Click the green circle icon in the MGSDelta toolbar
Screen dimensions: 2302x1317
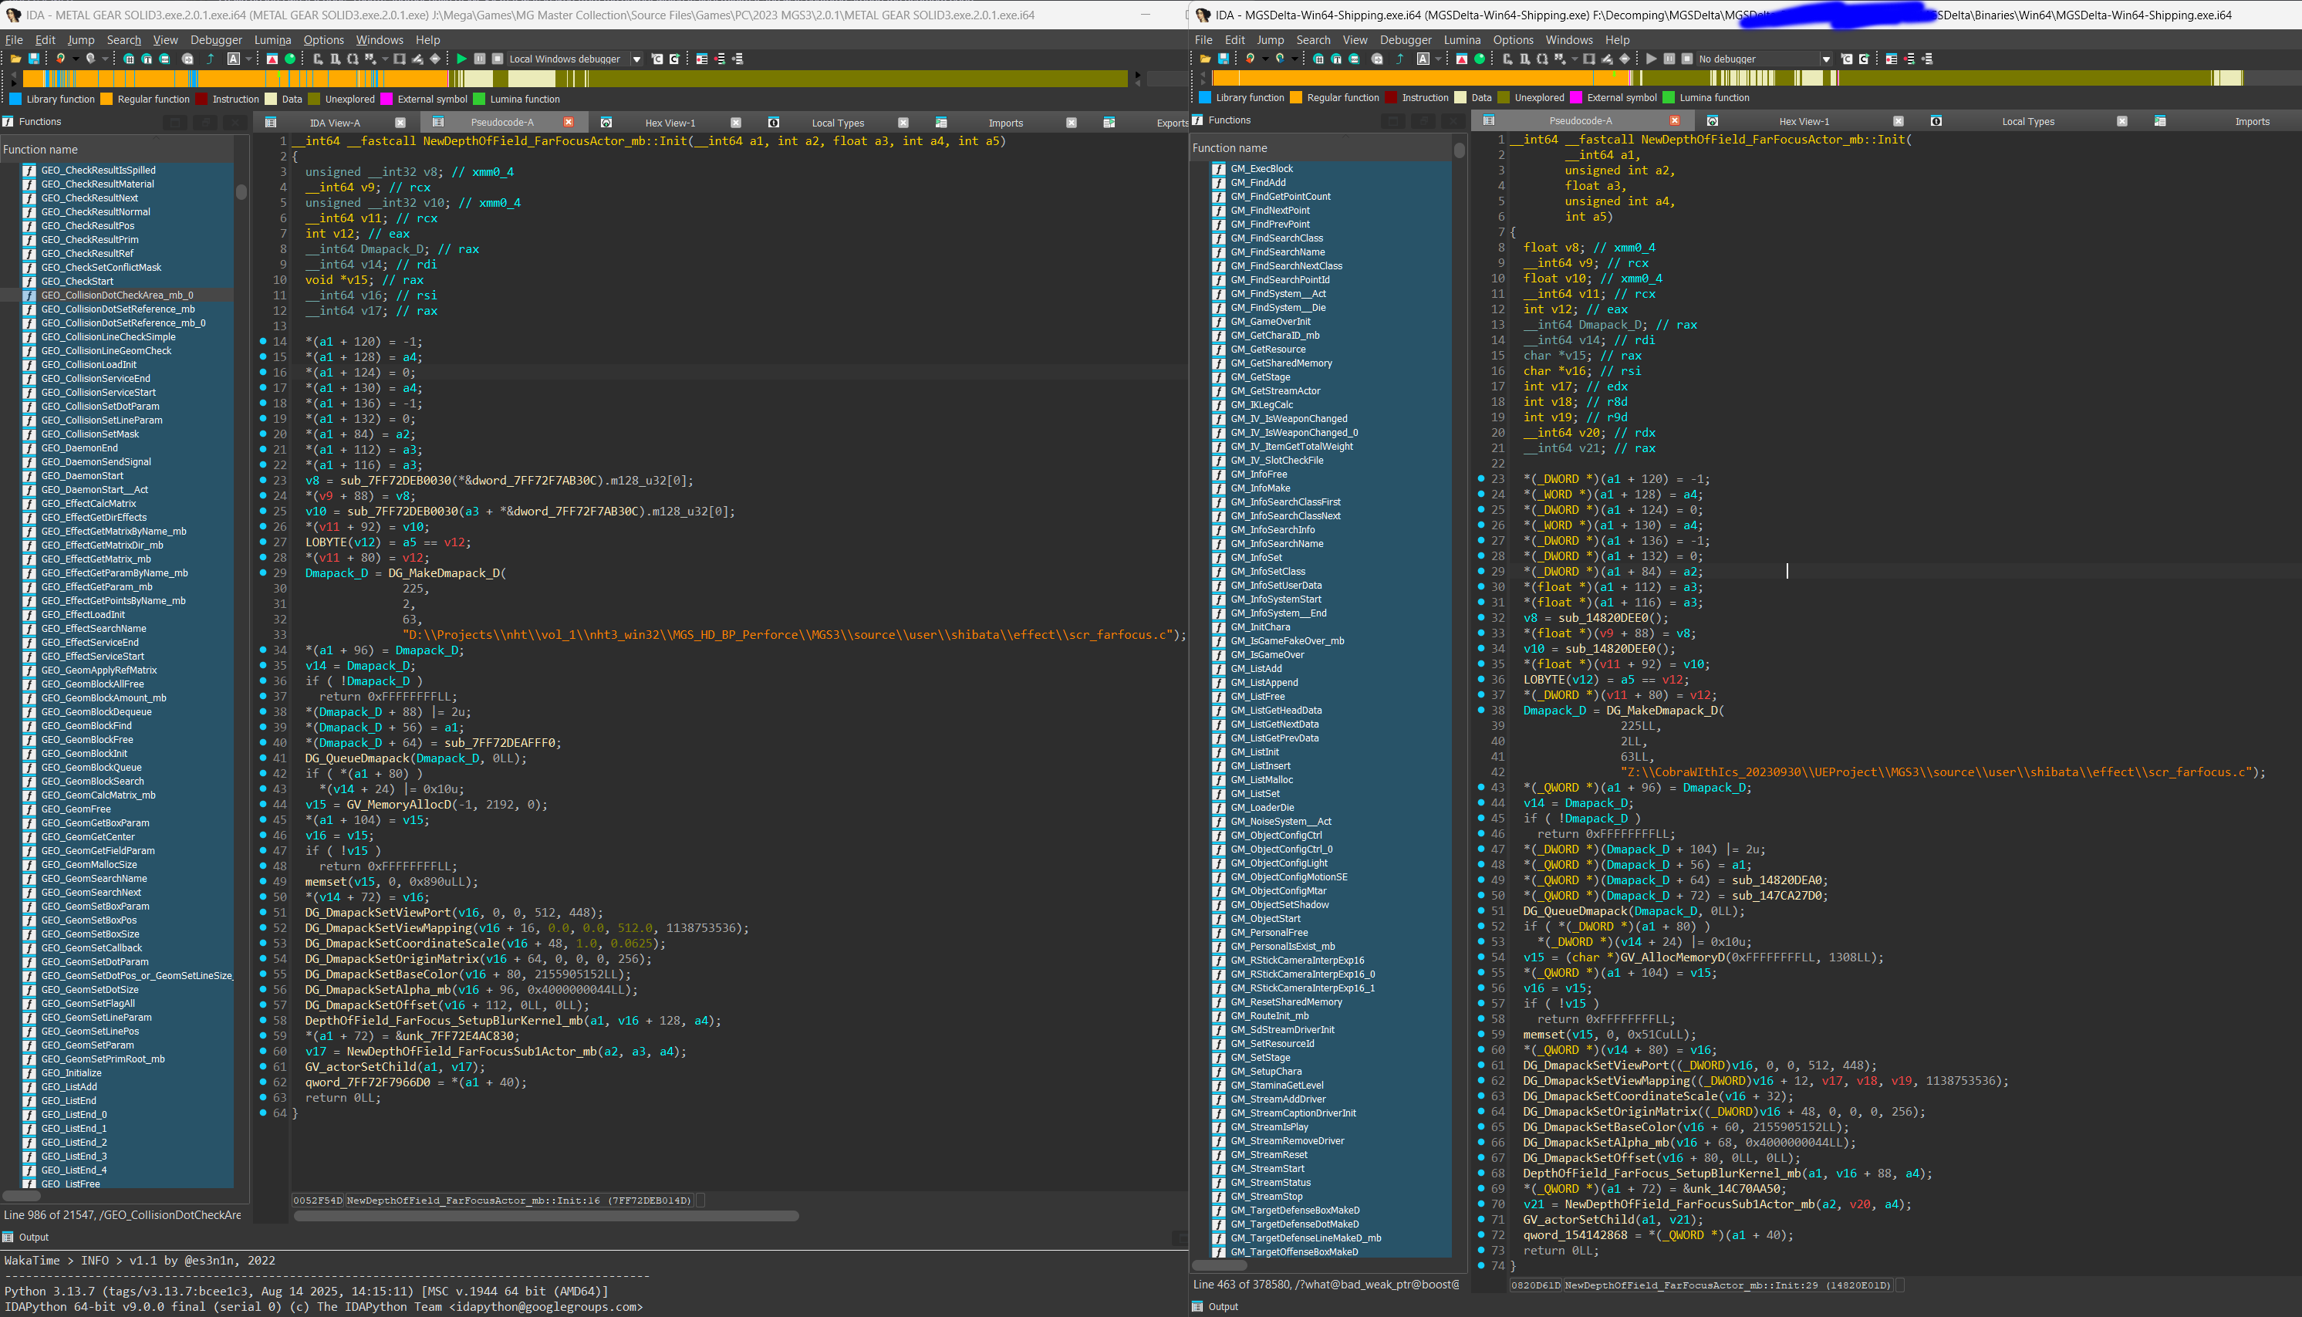pos(1480,59)
